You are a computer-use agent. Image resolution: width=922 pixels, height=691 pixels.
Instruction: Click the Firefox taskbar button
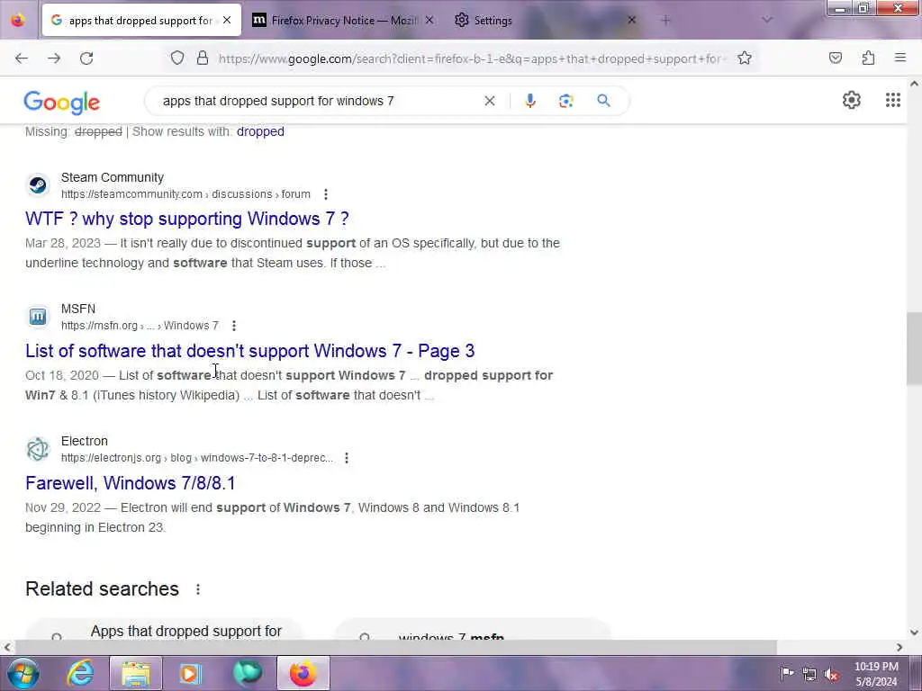click(303, 673)
